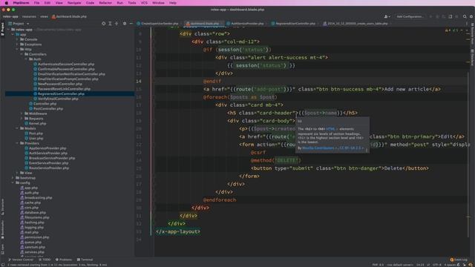Screen dimensions: 475x267
Task: Switch to RegisteredUserController.php editor tab
Action: pos(293,23)
